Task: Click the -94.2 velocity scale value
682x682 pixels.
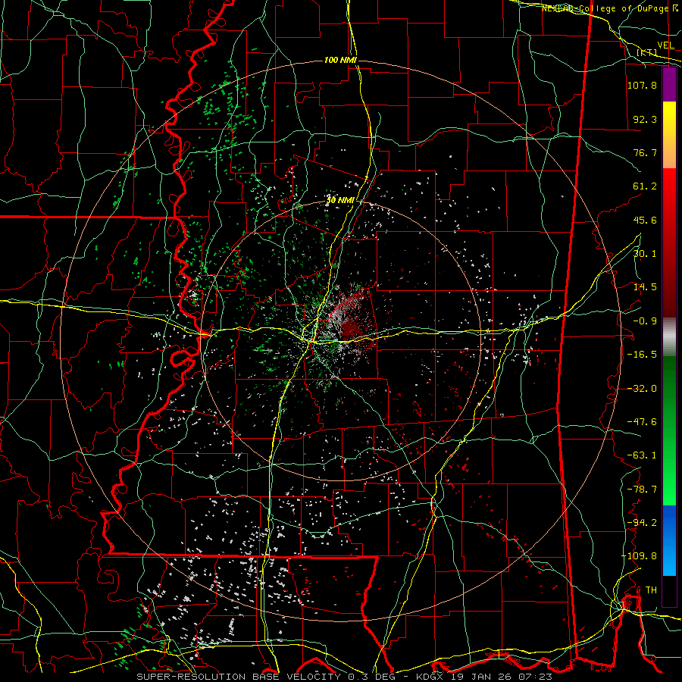Action: click(x=642, y=522)
